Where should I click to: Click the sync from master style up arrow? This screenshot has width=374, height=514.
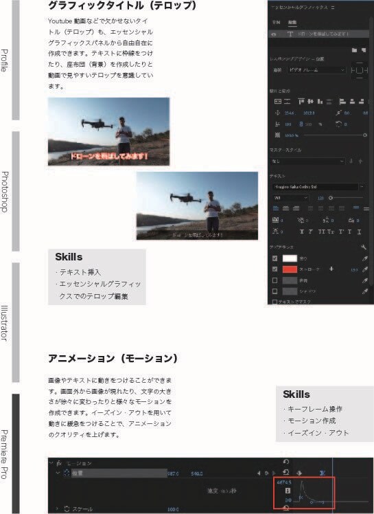pyautogui.click(x=360, y=161)
